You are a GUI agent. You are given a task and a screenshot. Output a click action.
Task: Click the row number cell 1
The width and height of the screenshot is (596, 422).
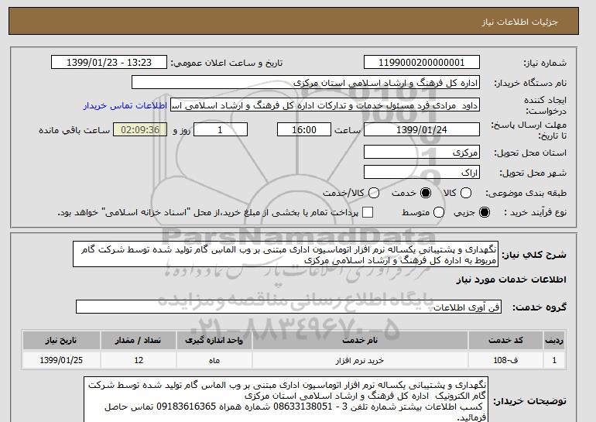point(554,360)
